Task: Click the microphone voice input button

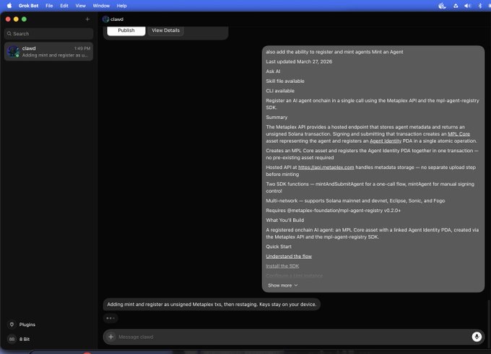Action: click(477, 337)
